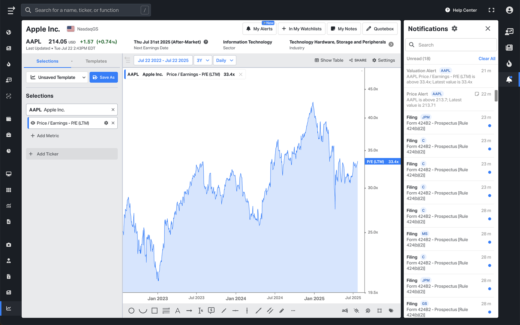The height and width of the screenshot is (325, 520).
Task: Open My Alerts
Action: 259,29
